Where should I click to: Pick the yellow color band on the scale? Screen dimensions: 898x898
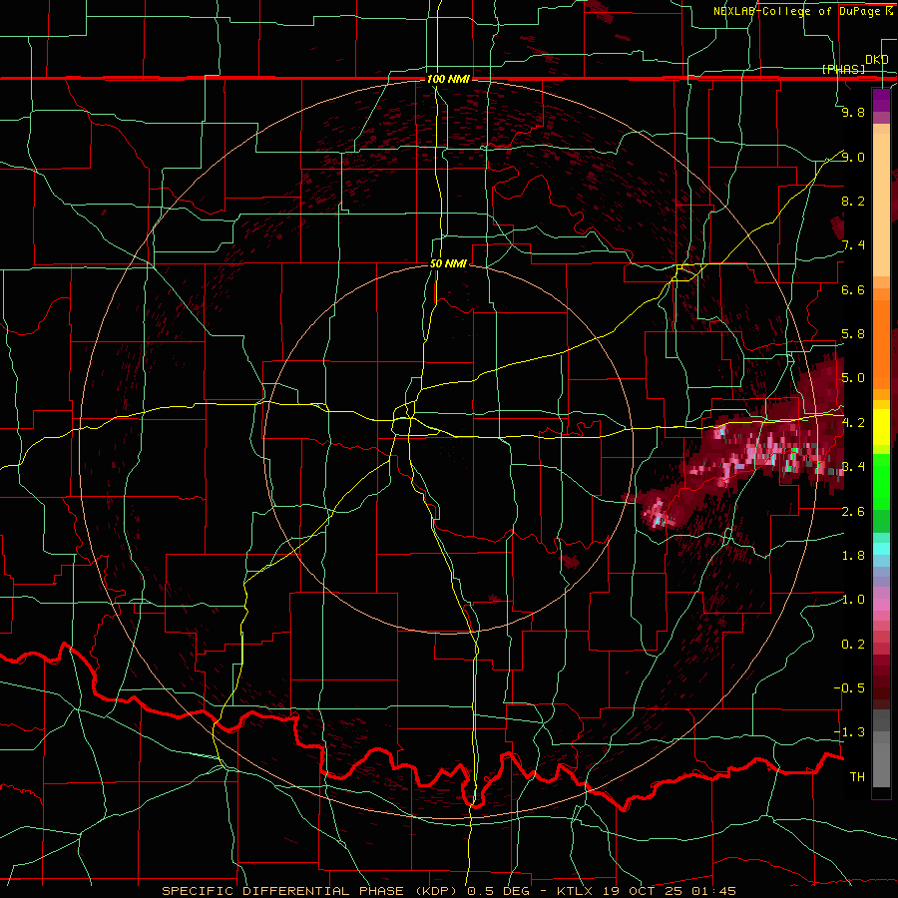click(881, 427)
